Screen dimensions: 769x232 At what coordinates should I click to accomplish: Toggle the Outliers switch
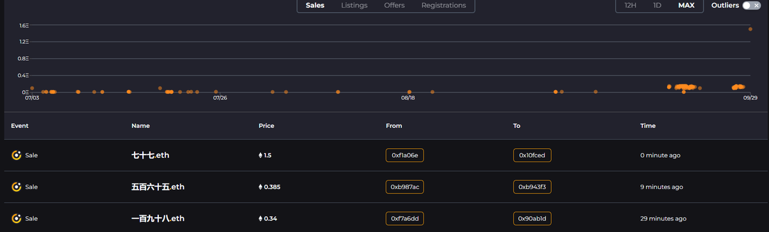pyautogui.click(x=751, y=5)
